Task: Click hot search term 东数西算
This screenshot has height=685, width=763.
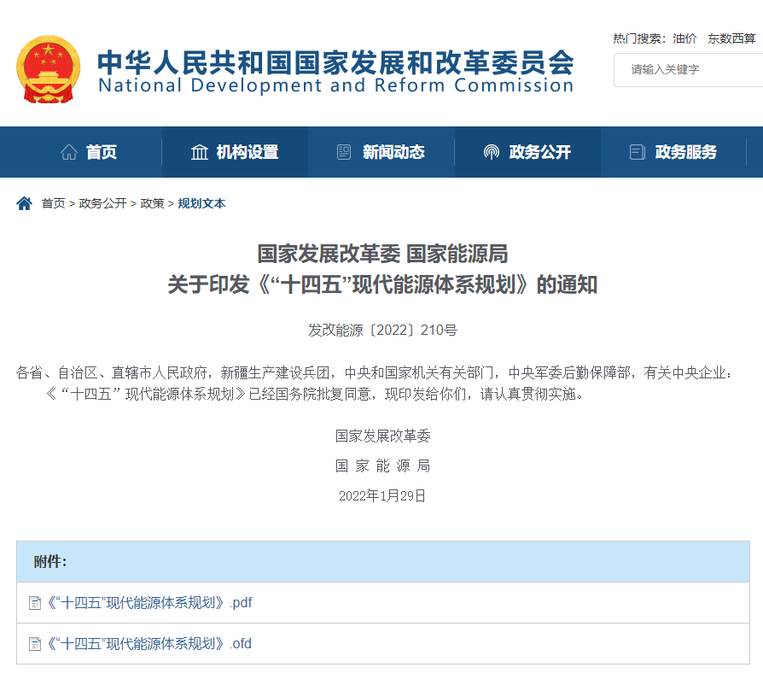Action: pyautogui.click(x=731, y=38)
